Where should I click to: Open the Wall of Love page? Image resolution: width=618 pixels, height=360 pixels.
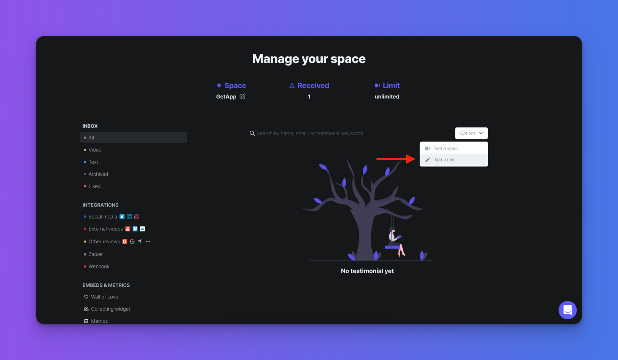pos(104,297)
